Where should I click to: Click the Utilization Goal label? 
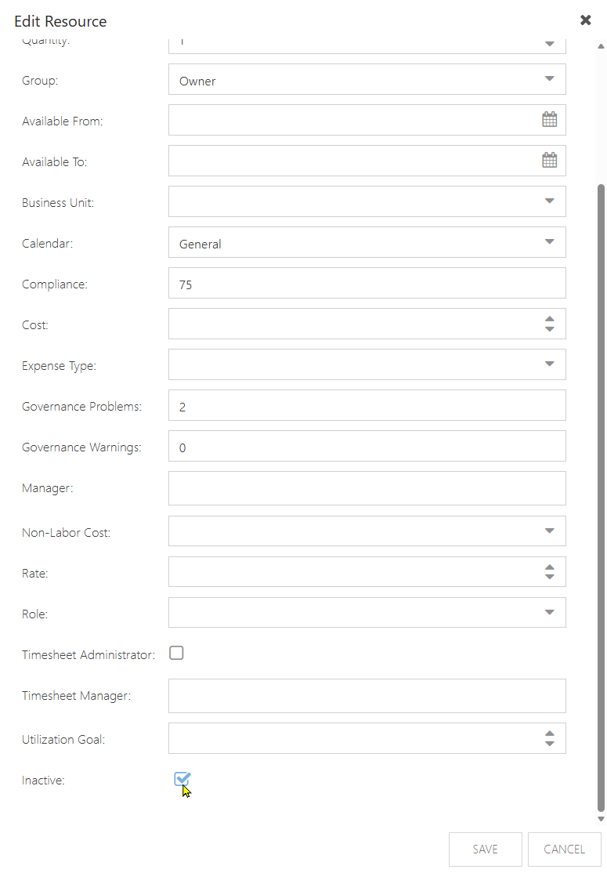pyautogui.click(x=63, y=739)
